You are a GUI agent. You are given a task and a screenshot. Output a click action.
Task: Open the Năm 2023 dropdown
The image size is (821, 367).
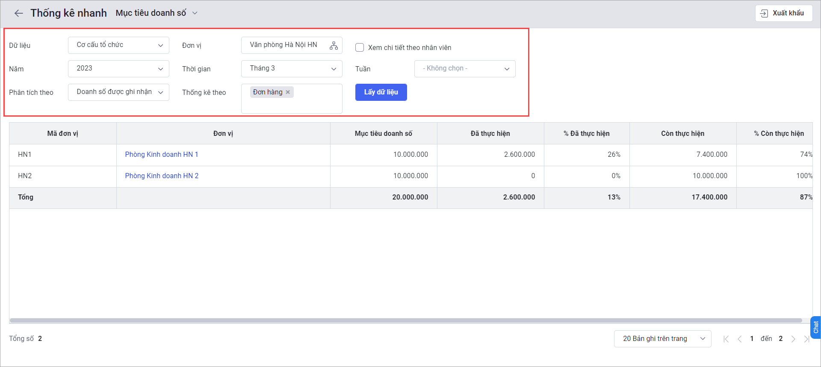click(118, 69)
